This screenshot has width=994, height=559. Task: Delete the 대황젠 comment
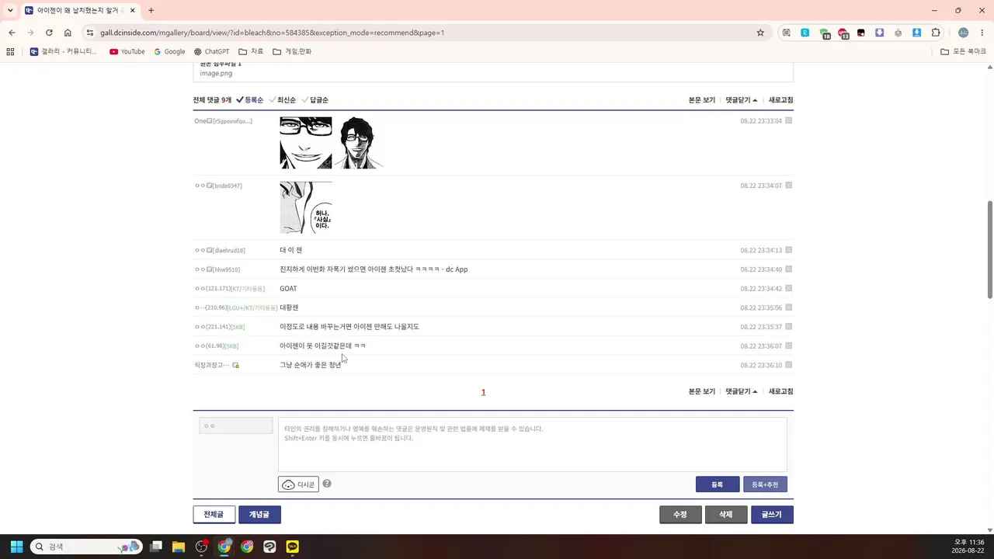[x=789, y=307]
